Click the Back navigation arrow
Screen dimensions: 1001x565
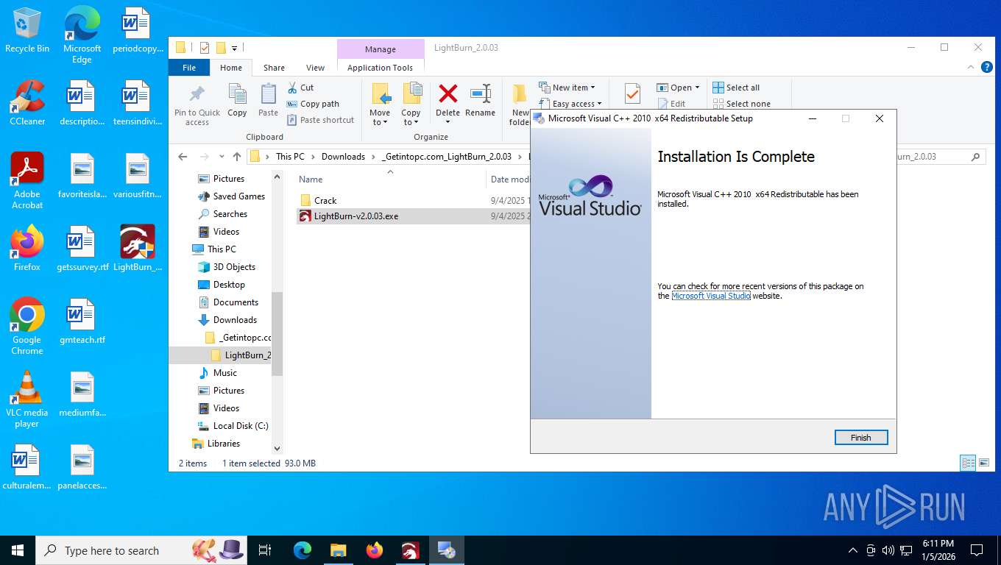pyautogui.click(x=183, y=157)
